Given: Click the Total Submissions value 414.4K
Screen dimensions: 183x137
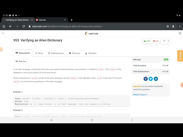Looking at the screenshot, I should (x=165, y=72).
